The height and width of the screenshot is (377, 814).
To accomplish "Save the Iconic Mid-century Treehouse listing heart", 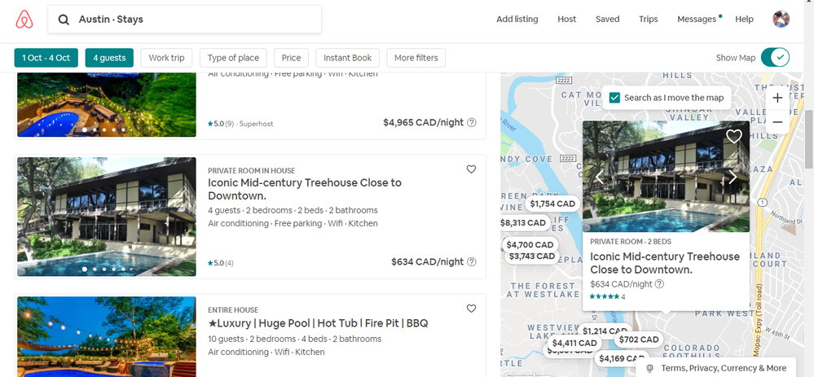I will click(x=471, y=169).
